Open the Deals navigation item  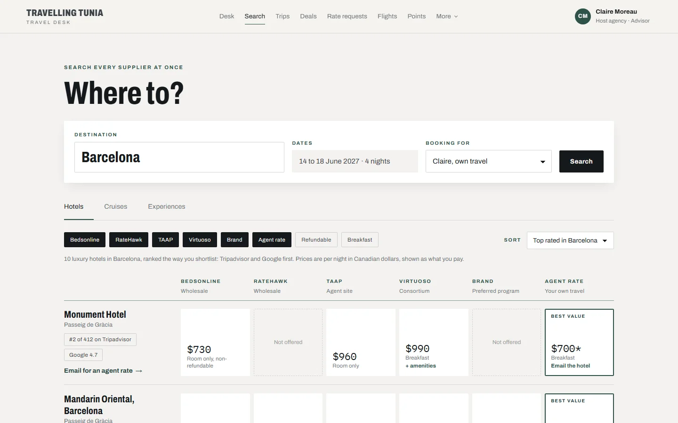pos(308,16)
